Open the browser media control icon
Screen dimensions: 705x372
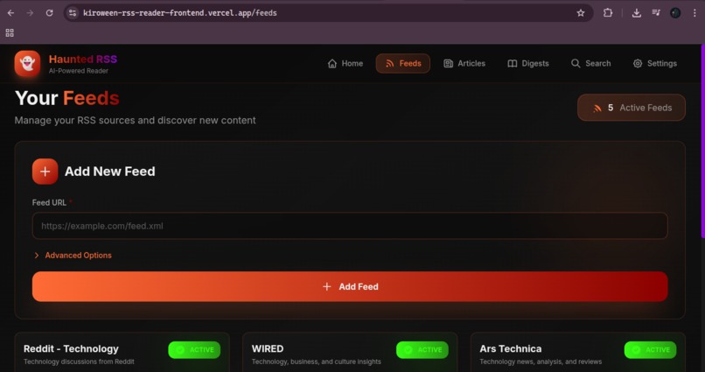click(656, 13)
